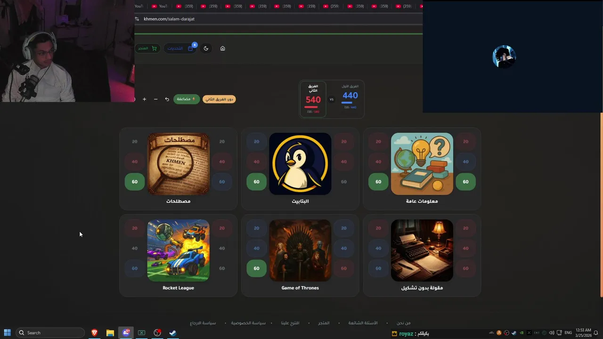Activate the green مضاعفة double button
The width and height of the screenshot is (603, 339).
[187, 99]
